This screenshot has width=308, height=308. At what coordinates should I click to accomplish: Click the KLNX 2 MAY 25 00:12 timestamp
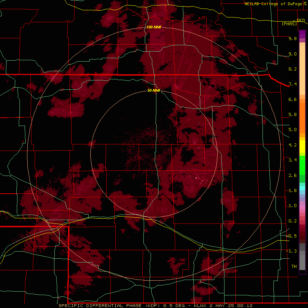coord(223,306)
